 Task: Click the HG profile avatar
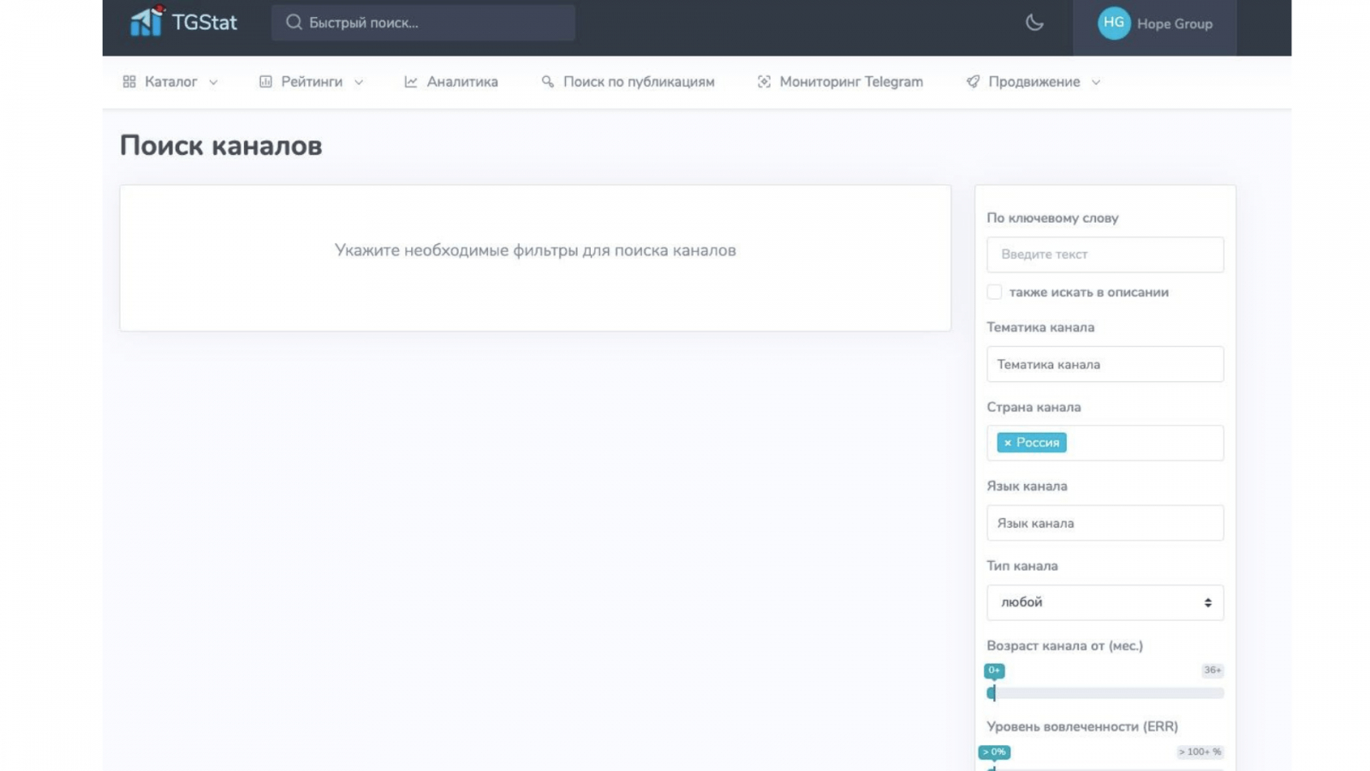click(1114, 23)
